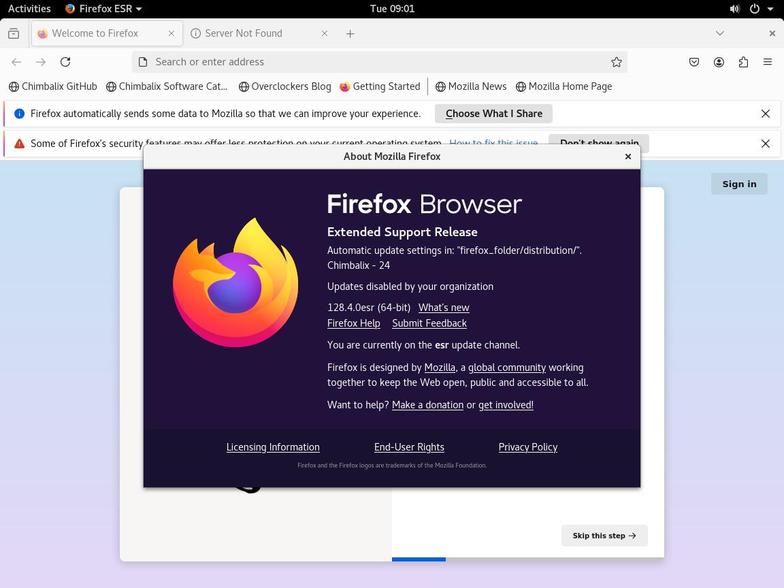
Task: Click the system volume icon
Action: tap(734, 8)
